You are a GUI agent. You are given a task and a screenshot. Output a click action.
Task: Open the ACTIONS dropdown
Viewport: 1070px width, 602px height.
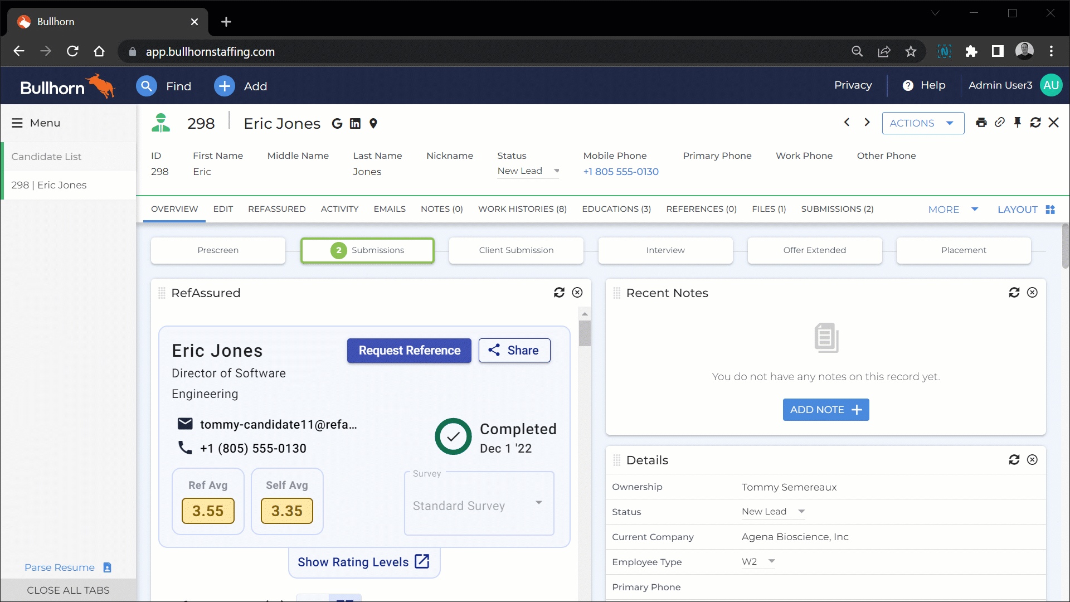pos(923,123)
